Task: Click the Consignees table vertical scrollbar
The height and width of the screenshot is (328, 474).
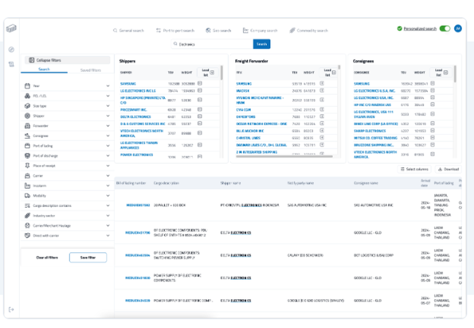Action: (455, 74)
